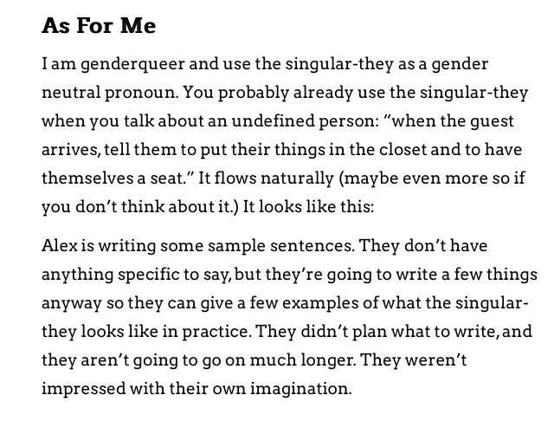Click the 'As For Me' heading

click(99, 25)
